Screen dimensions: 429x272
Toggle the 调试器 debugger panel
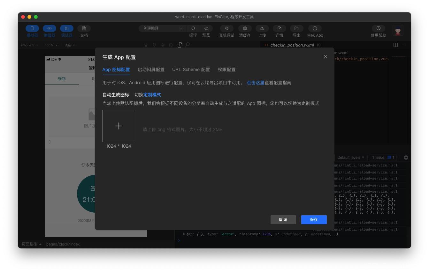tap(67, 28)
